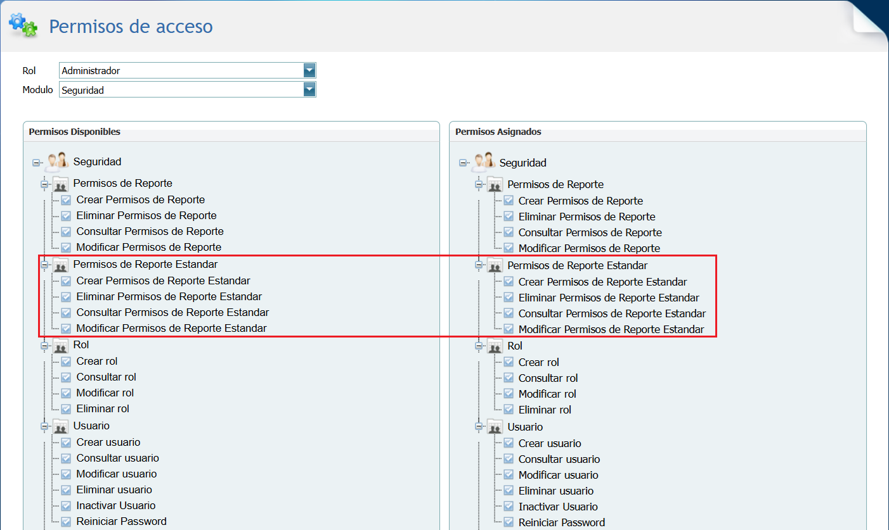
Task: Click Usuario folder icon in Permisos Disponibles
Action: [61, 426]
